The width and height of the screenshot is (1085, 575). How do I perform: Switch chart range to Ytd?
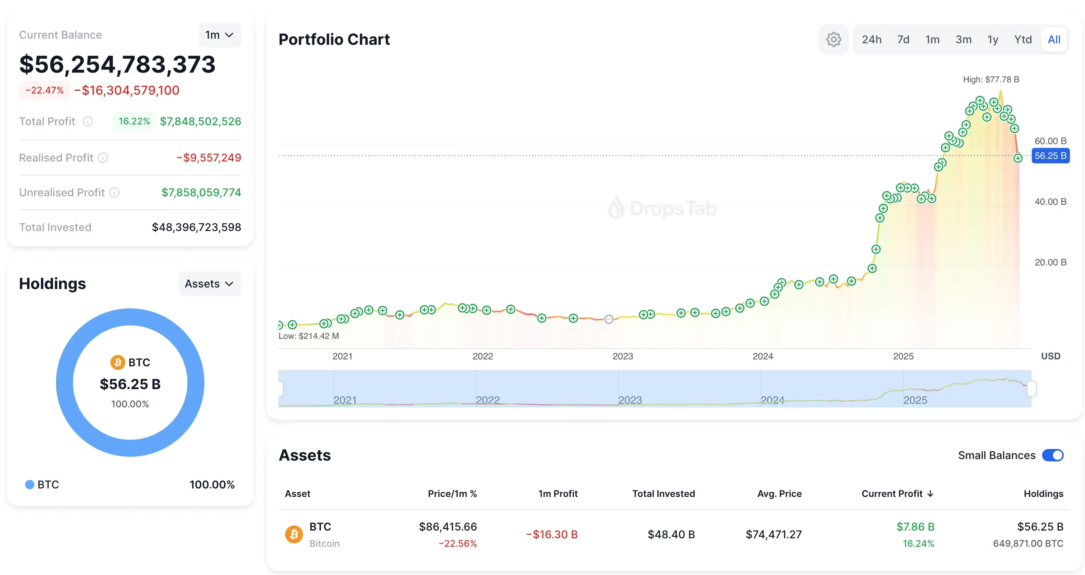[1023, 39]
